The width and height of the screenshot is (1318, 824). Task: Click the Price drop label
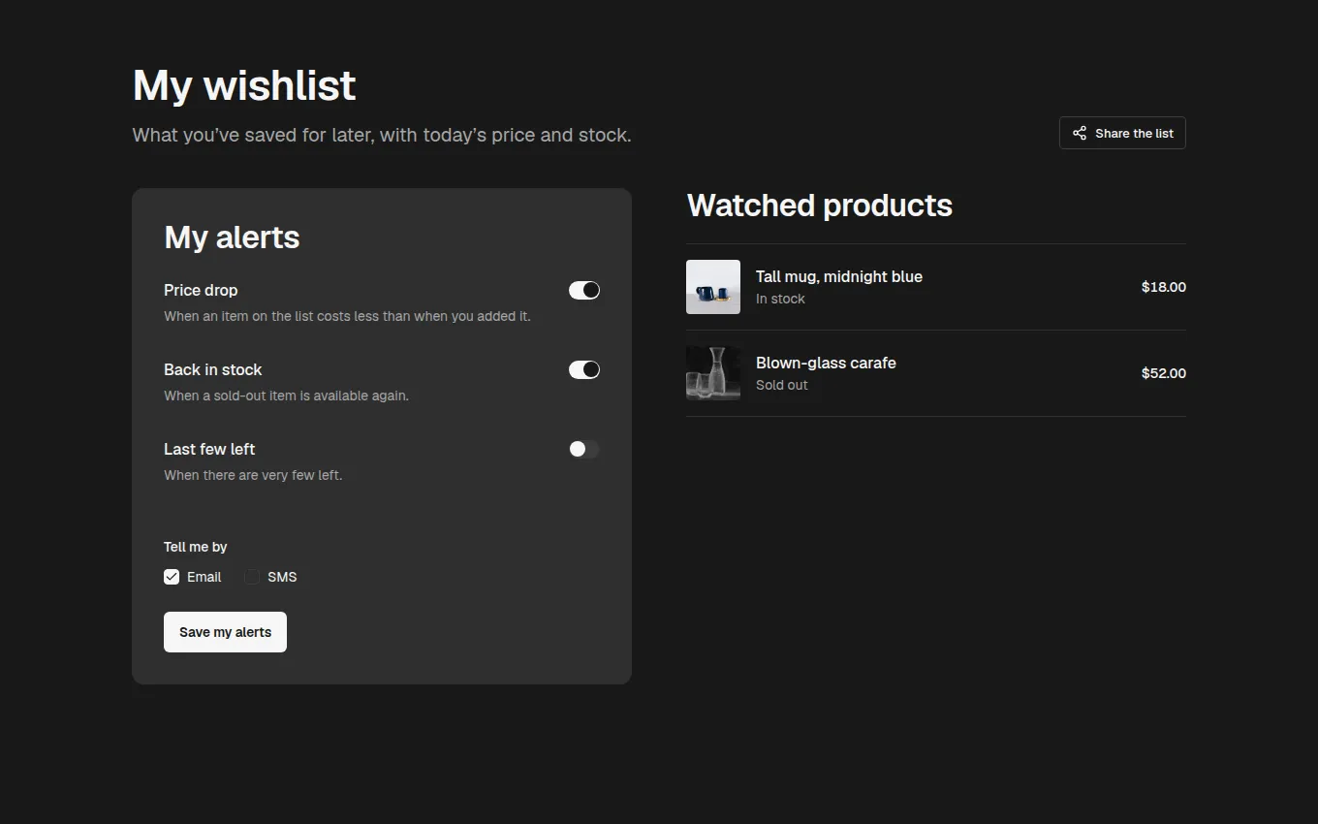(201, 290)
